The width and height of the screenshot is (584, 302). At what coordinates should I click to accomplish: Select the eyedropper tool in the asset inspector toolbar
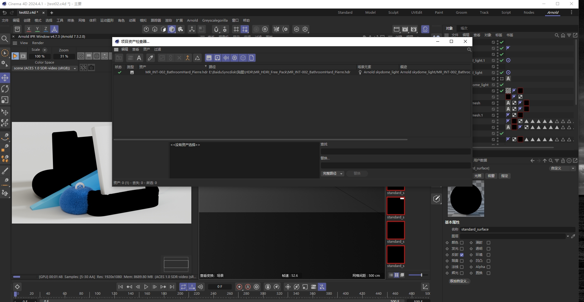(151, 58)
